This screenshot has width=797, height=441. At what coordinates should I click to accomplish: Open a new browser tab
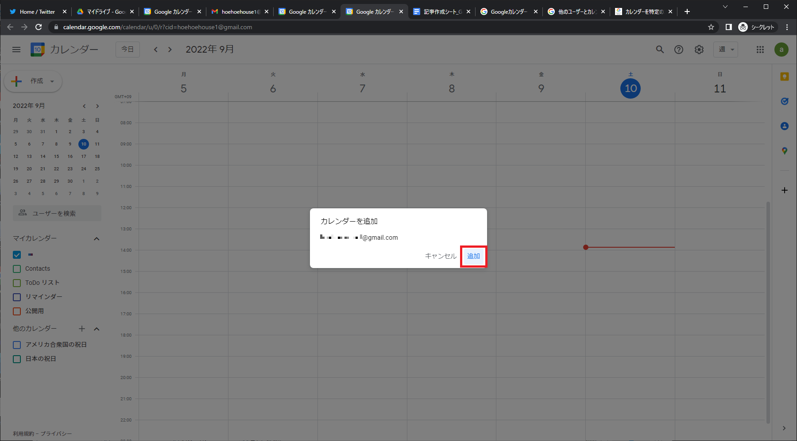687,12
